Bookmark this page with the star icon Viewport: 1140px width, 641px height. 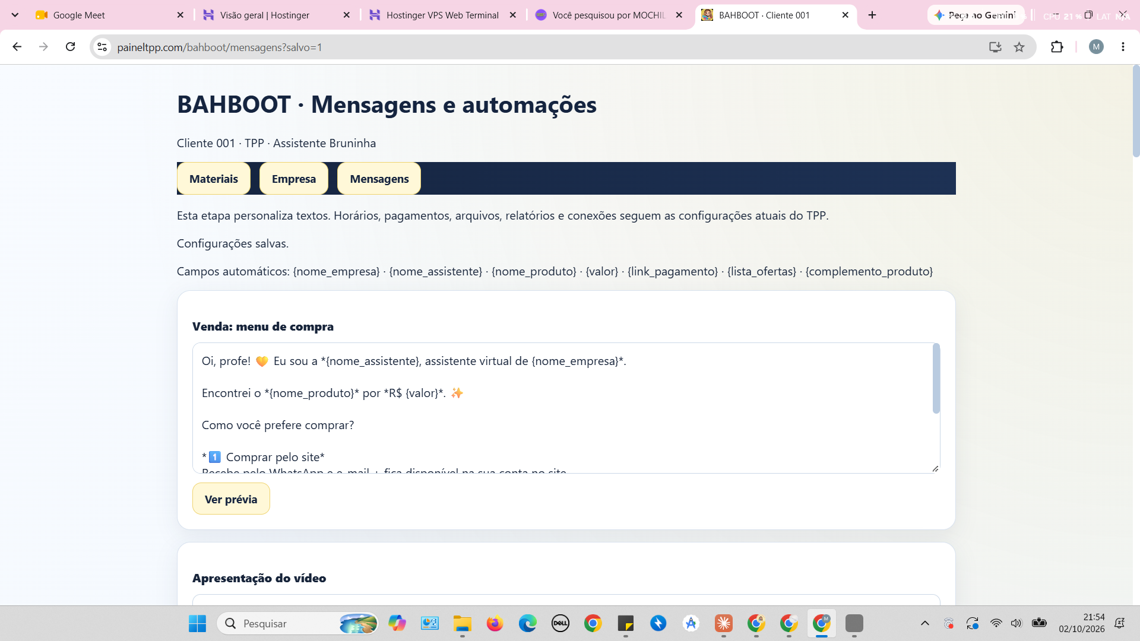point(1019,47)
